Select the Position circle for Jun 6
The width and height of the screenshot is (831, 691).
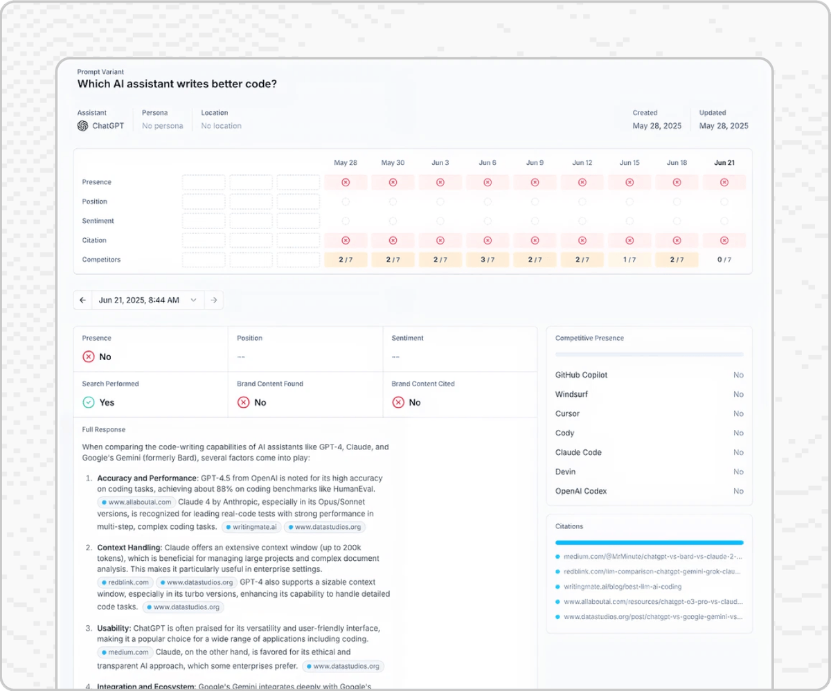pyautogui.click(x=488, y=201)
